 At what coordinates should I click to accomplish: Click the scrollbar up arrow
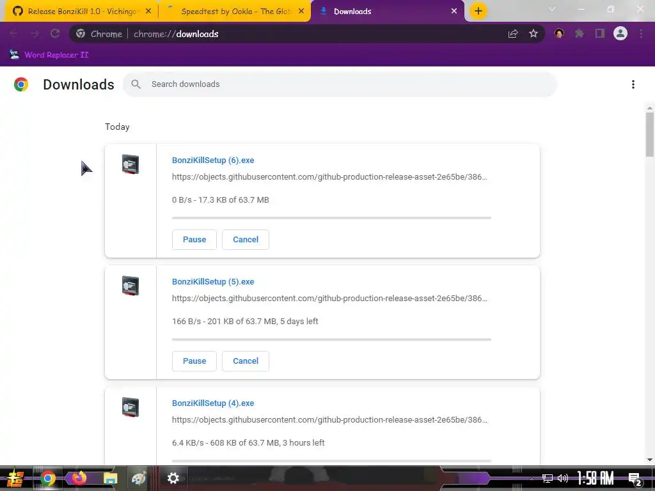(650, 107)
